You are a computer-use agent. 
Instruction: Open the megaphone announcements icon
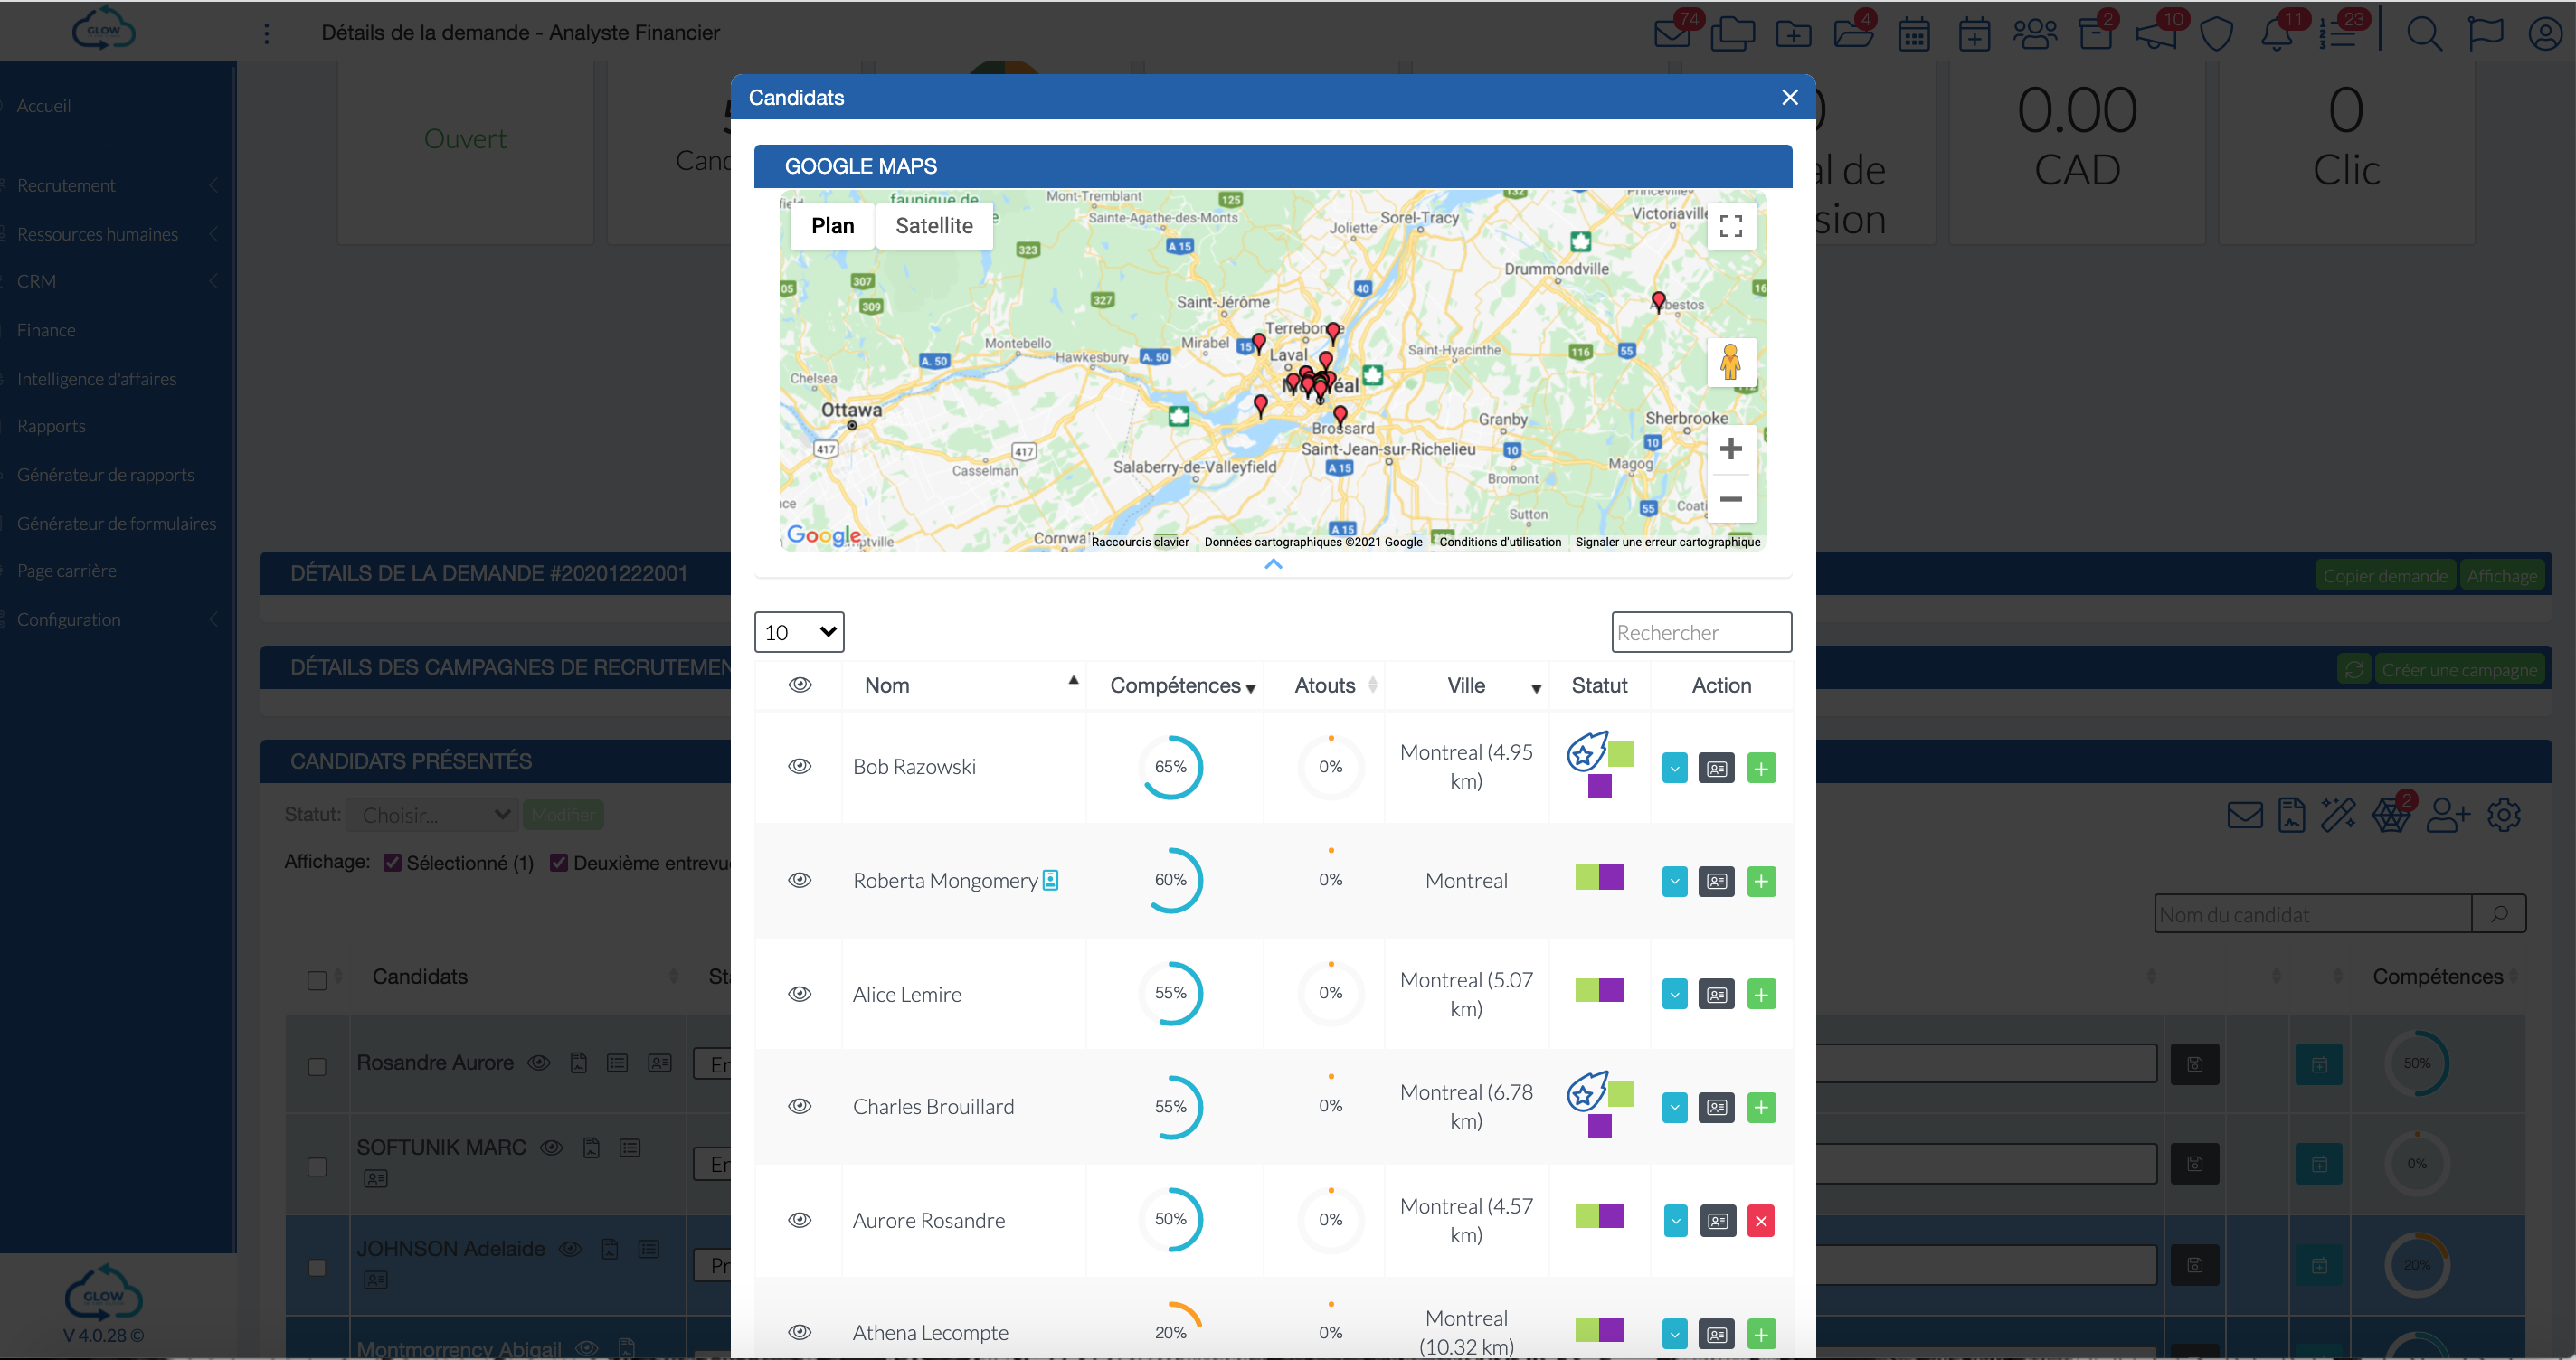[2156, 34]
